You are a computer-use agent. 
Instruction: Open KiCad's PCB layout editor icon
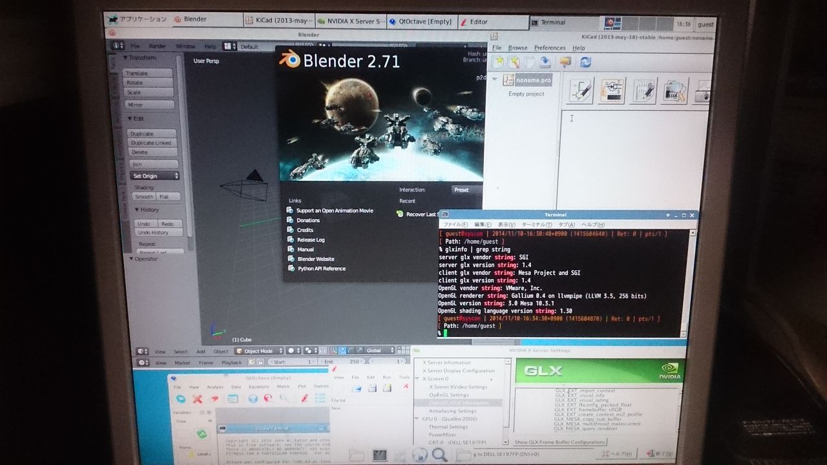coord(644,92)
